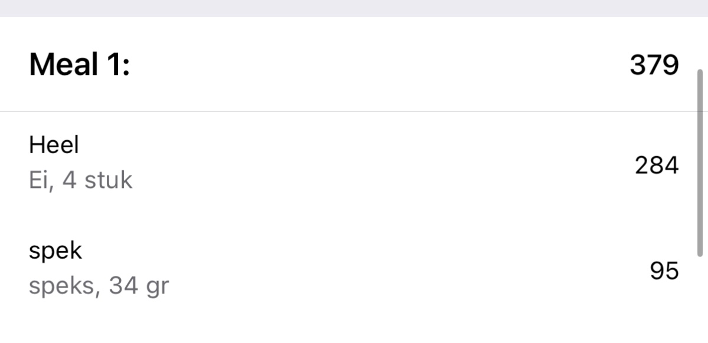Open the "spek" food entry
This screenshot has height=343, width=708.
pyautogui.click(x=55, y=251)
